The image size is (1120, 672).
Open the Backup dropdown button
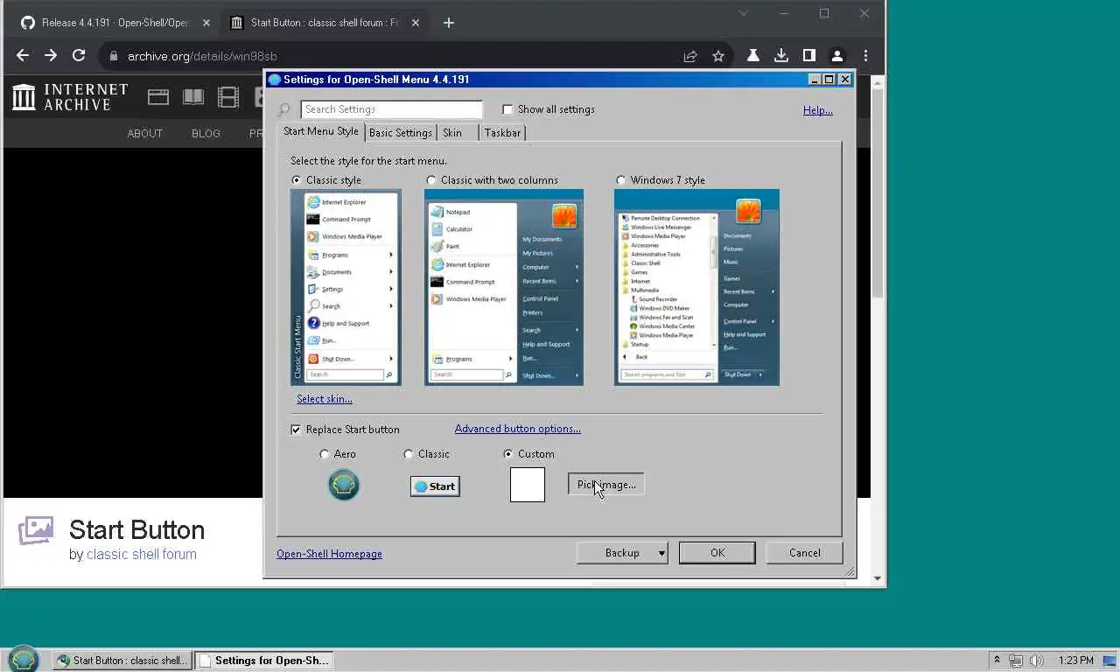622,553
